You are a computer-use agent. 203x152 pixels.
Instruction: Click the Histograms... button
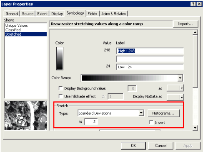click(163, 113)
